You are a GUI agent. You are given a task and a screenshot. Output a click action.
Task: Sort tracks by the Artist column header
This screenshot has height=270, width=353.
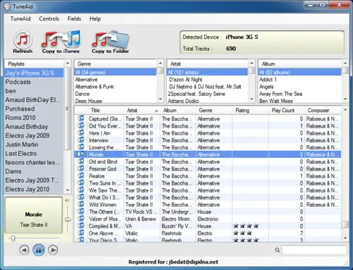click(x=142, y=110)
